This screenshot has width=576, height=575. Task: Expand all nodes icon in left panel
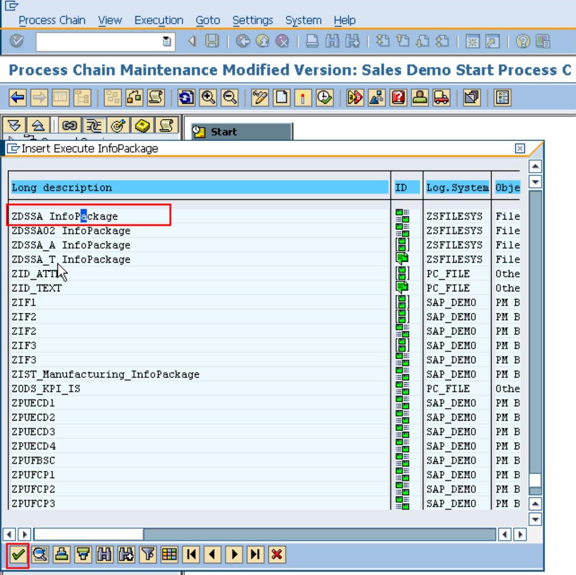click(x=14, y=126)
